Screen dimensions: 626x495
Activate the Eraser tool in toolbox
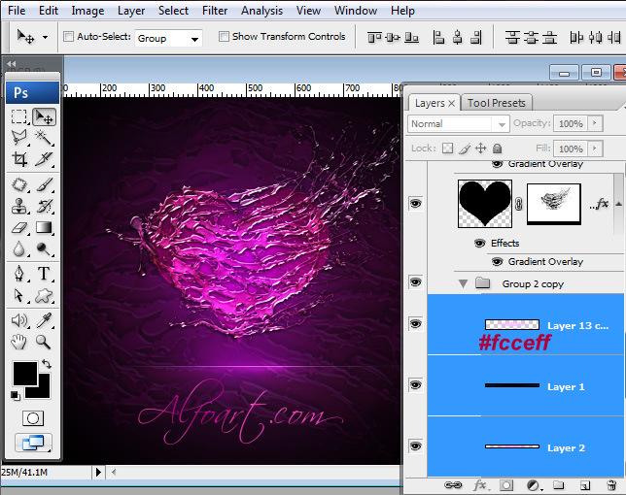tap(19, 228)
